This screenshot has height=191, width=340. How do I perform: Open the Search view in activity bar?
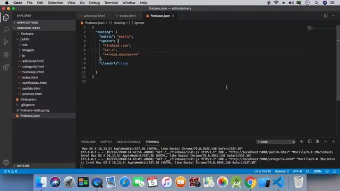pyautogui.click(x=6, y=30)
